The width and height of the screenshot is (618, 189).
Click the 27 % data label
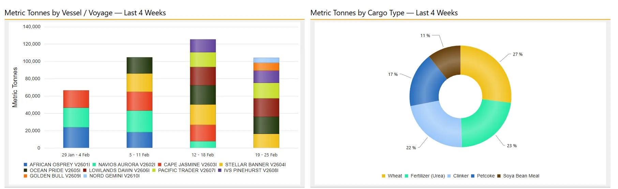tap(518, 54)
